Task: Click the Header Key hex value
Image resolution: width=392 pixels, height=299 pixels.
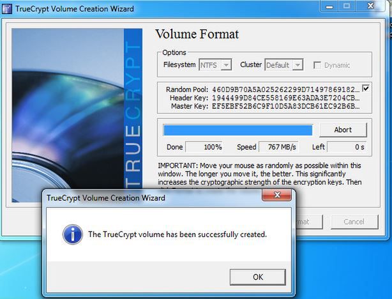Action: pyautogui.click(x=286, y=98)
